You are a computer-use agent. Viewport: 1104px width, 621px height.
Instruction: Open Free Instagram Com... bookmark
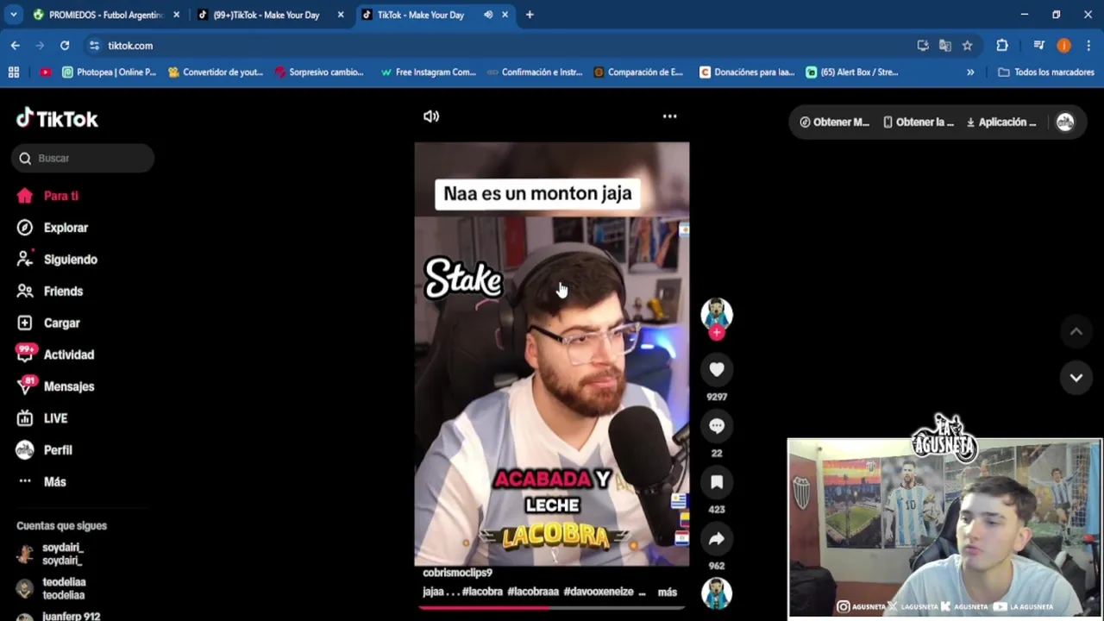429,72
